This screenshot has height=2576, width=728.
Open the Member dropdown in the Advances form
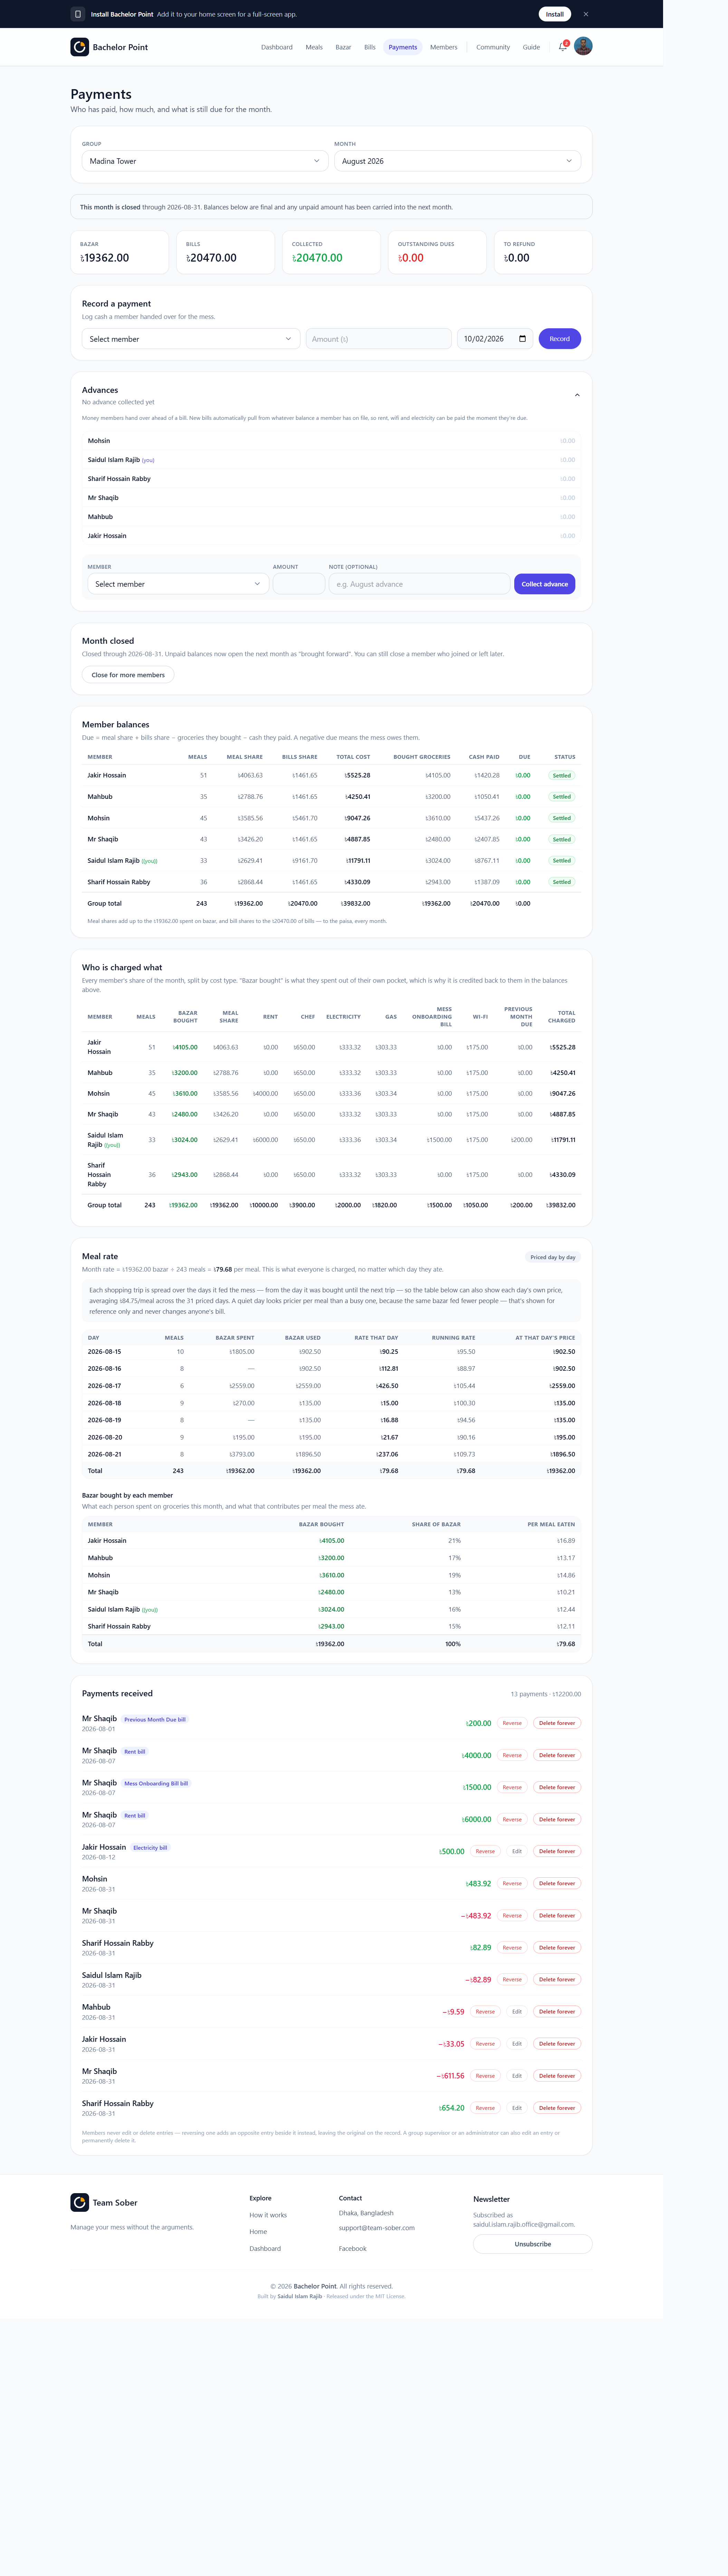[x=178, y=584]
